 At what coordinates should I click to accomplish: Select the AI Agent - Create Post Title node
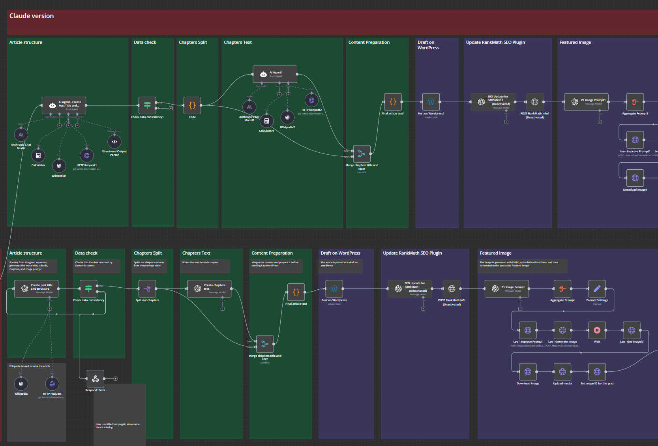pyautogui.click(x=64, y=105)
